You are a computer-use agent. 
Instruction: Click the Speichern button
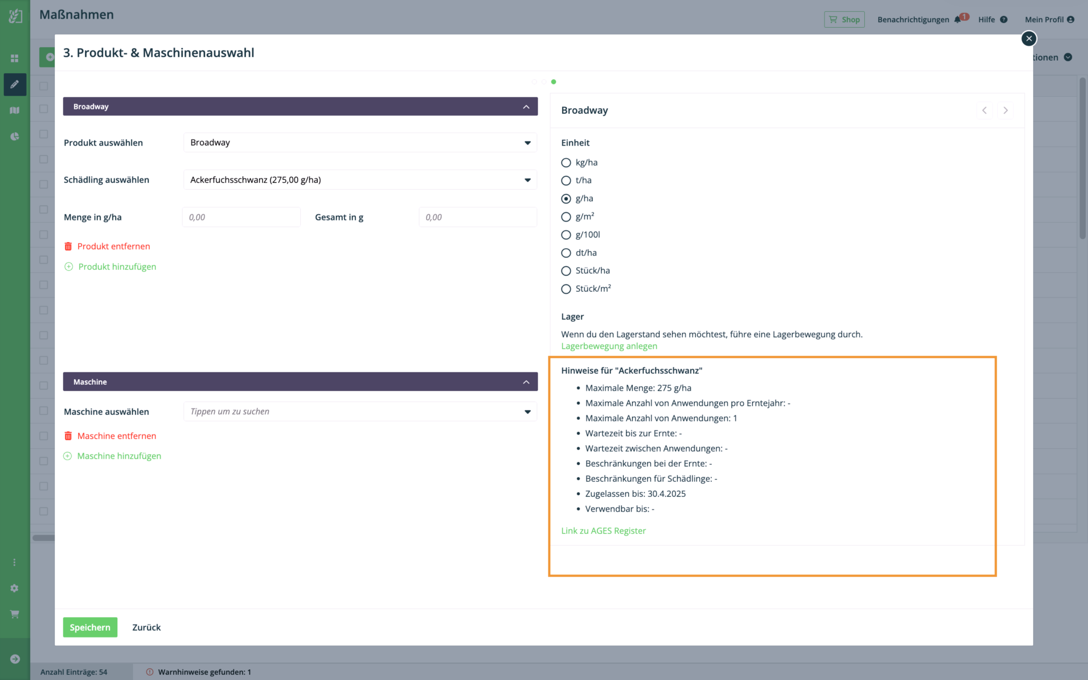(90, 627)
